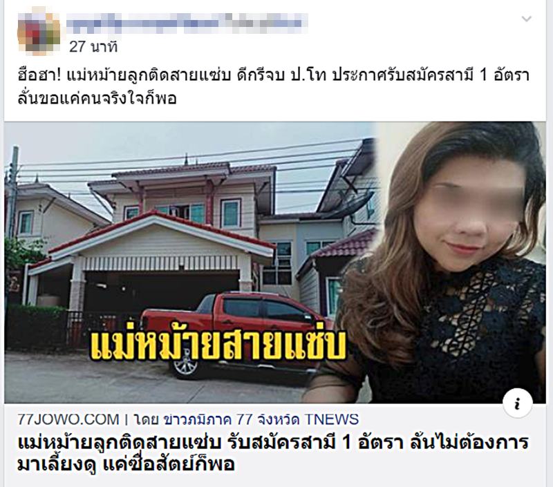
Task: Click the truck's silver front wheel
Action: pos(185,367)
